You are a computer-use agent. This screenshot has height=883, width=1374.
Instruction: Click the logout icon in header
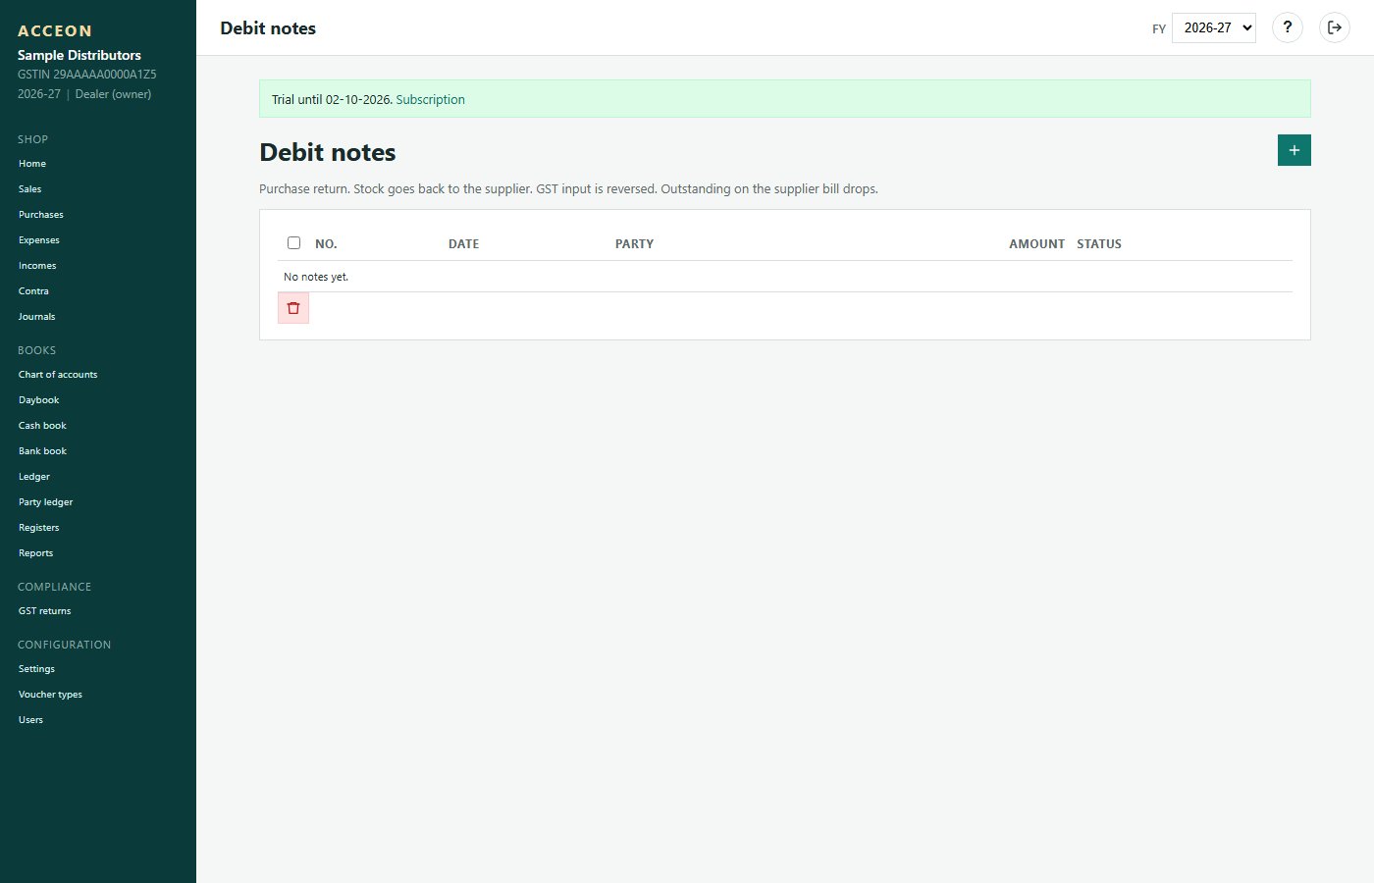point(1335,27)
